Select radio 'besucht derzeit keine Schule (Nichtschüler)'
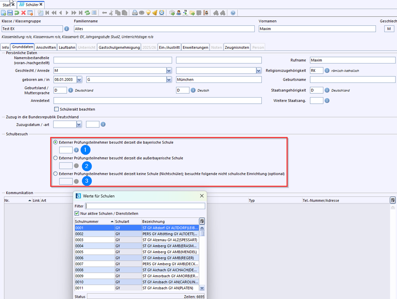The width and height of the screenshot is (397, 299). [x=55, y=174]
